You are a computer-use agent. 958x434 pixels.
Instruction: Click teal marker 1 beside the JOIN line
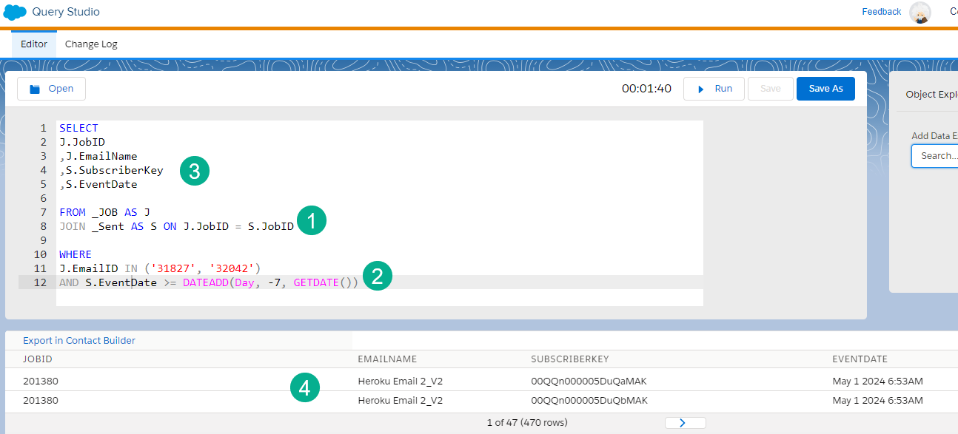coord(312,220)
